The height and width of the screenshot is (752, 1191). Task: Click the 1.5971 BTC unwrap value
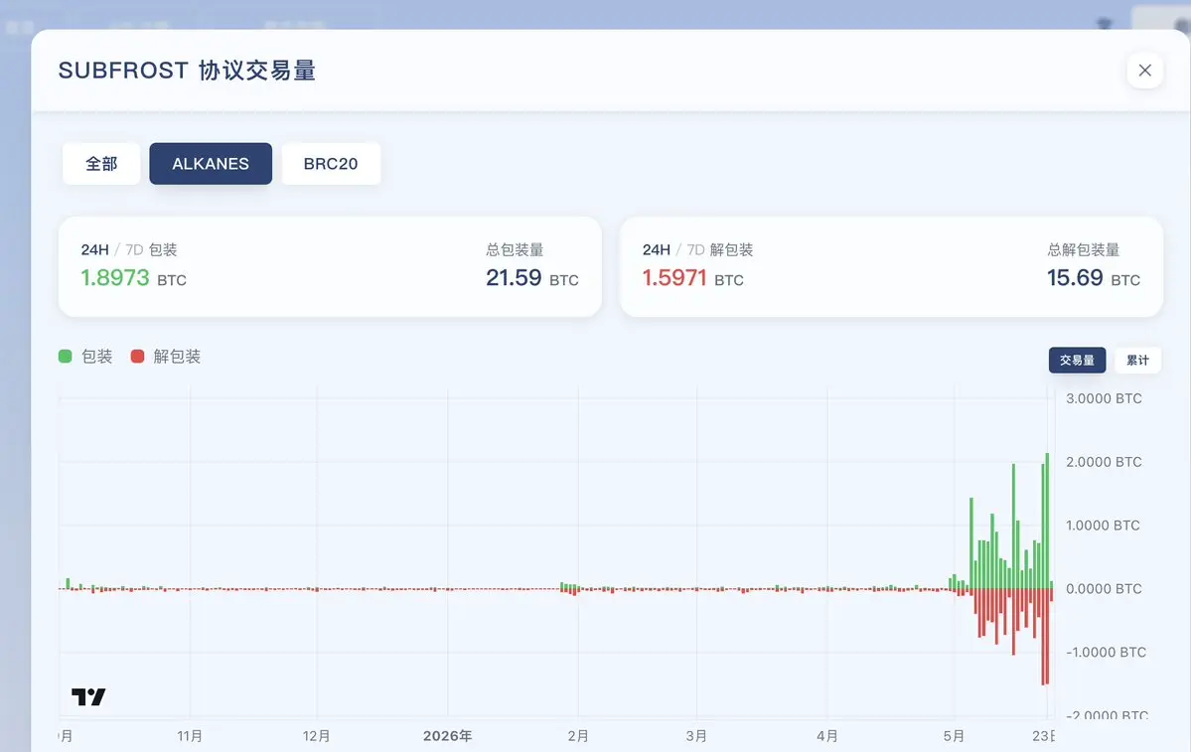pos(692,278)
